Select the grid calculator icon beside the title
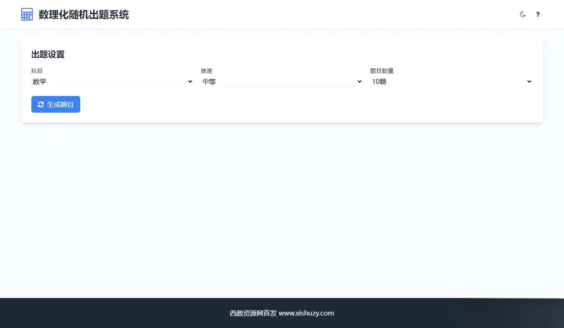This screenshot has width=564, height=328. click(27, 14)
